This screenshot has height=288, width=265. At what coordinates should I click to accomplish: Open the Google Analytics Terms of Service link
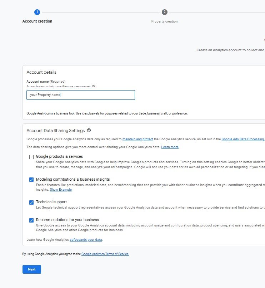pos(105,254)
